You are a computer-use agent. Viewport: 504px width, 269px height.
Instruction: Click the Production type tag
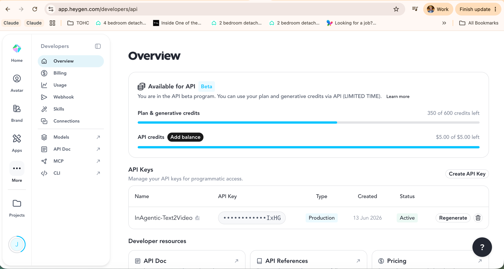322,218
